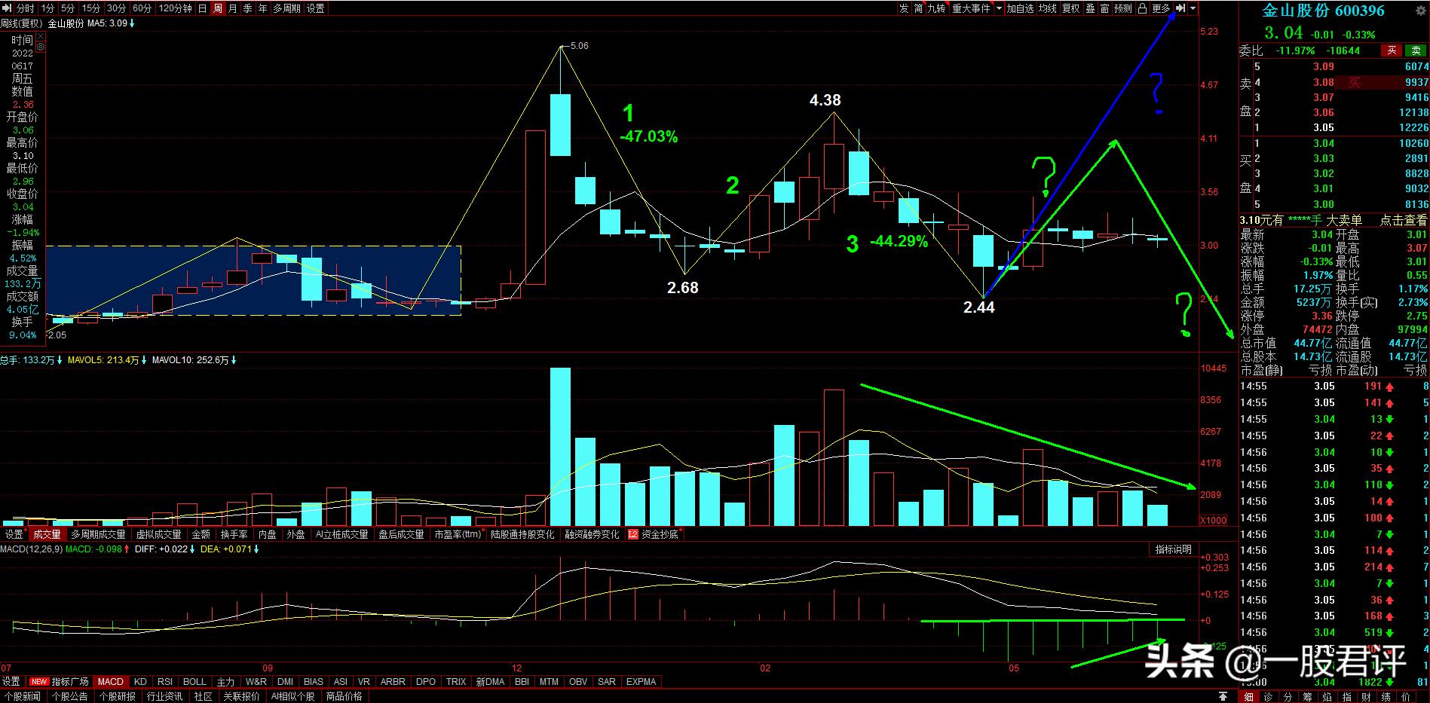Open the 个股新闻 bottom tab
Screen dimensions: 1430x703
click(x=23, y=697)
